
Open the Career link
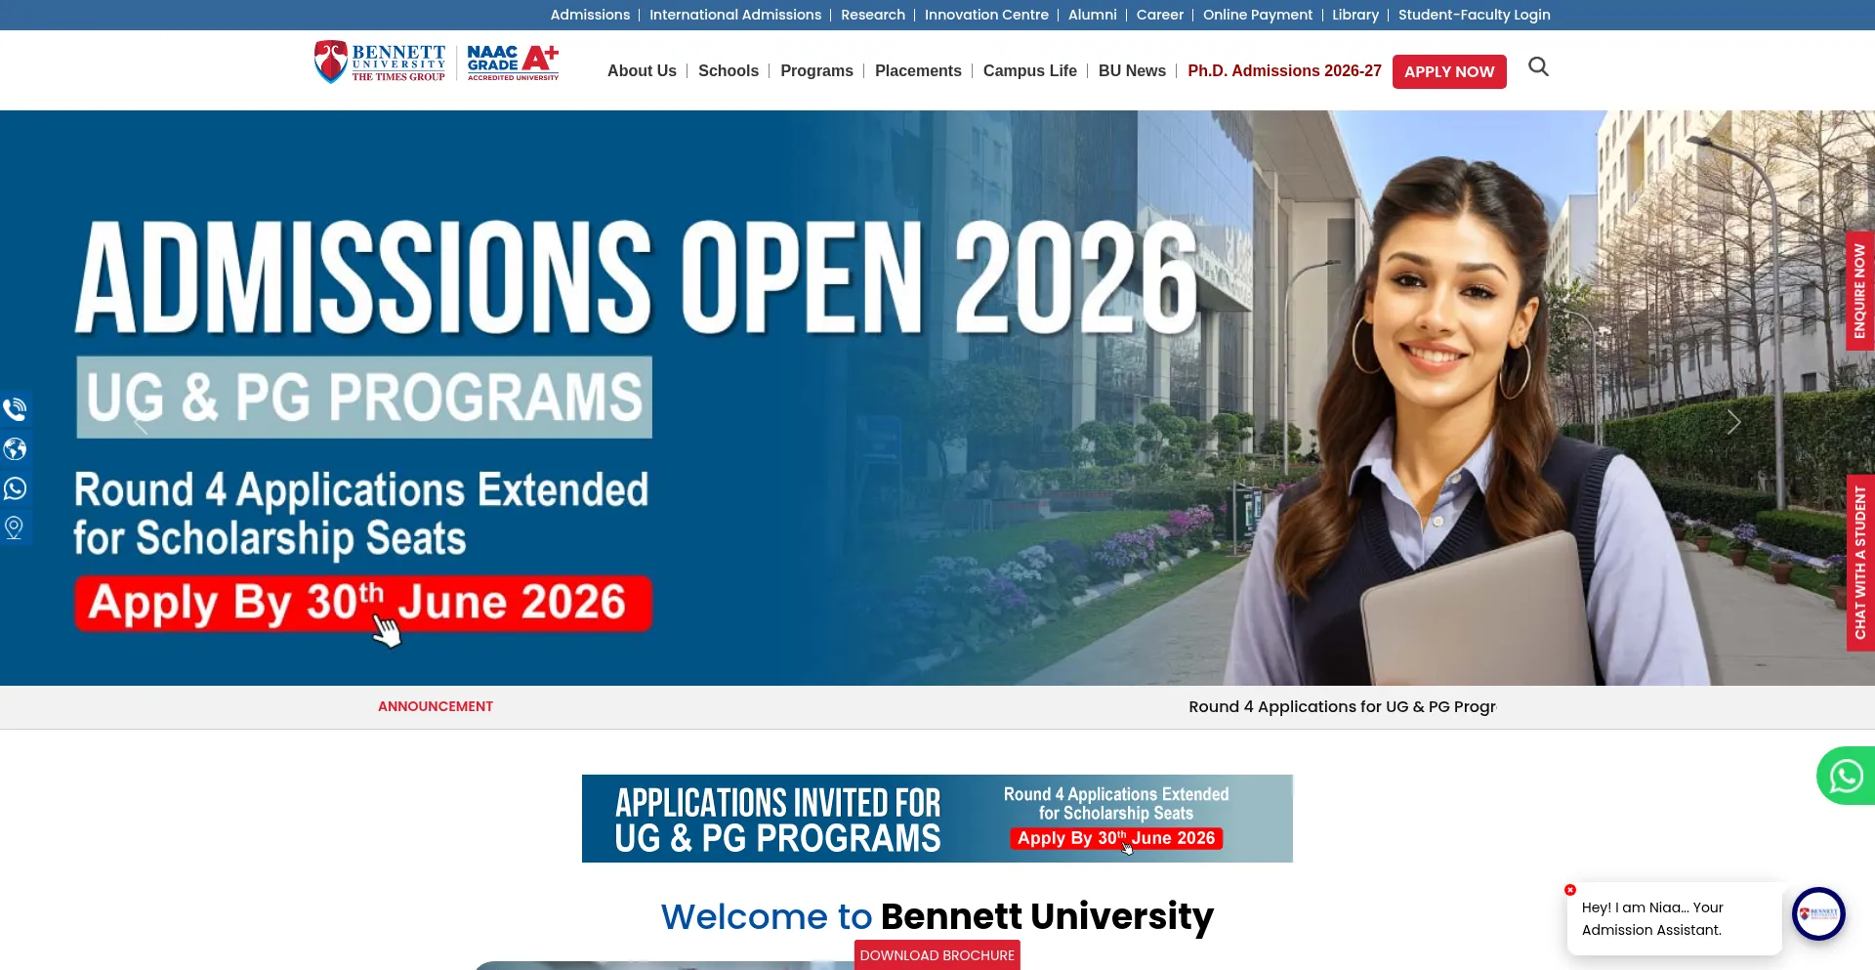[1159, 15]
